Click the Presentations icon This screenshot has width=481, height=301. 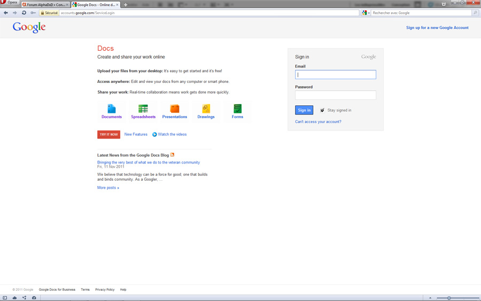pyautogui.click(x=175, y=109)
